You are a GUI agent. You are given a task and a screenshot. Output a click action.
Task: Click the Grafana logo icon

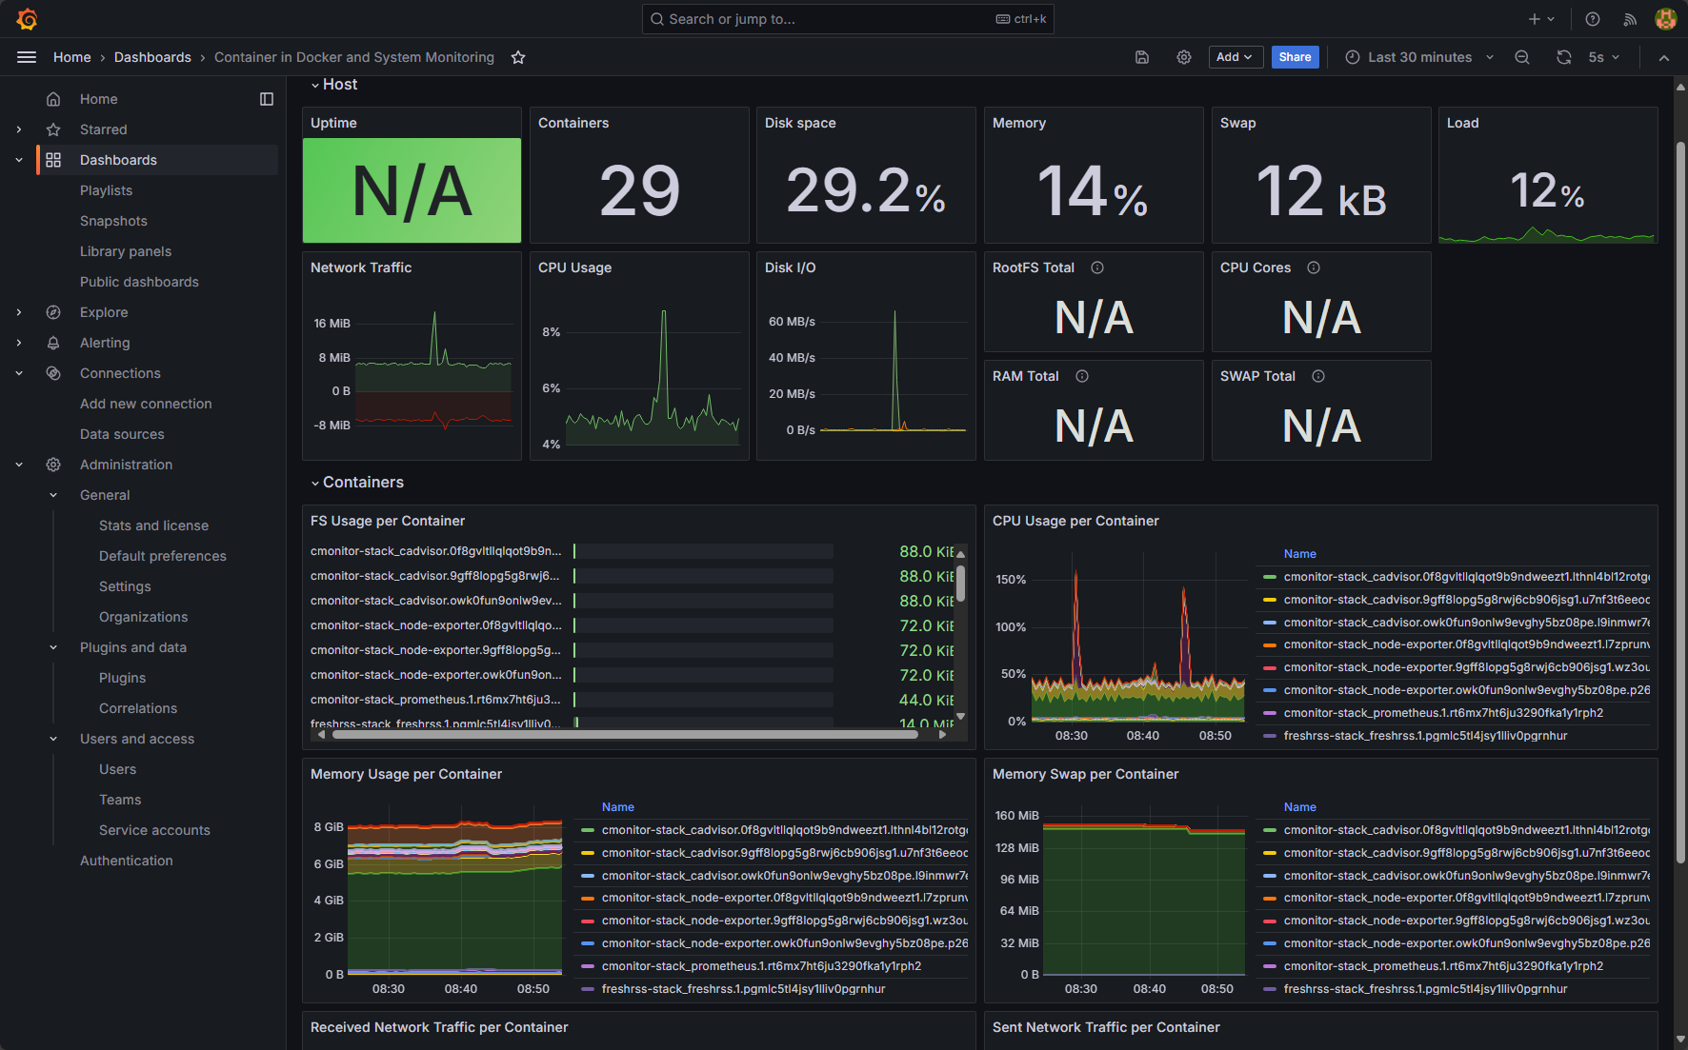tap(27, 19)
